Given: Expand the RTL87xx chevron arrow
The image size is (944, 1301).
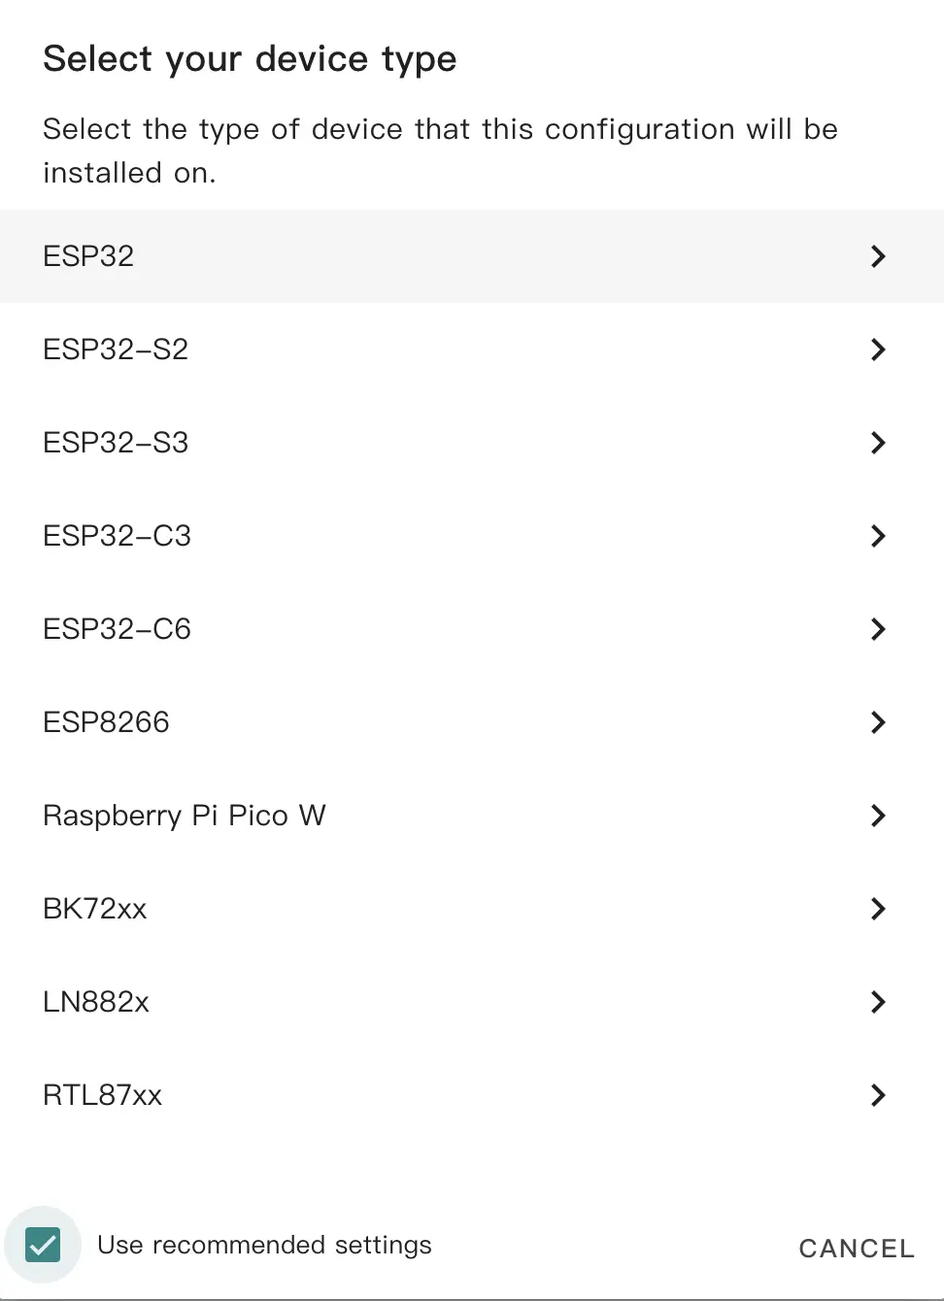Looking at the screenshot, I should (x=878, y=1095).
